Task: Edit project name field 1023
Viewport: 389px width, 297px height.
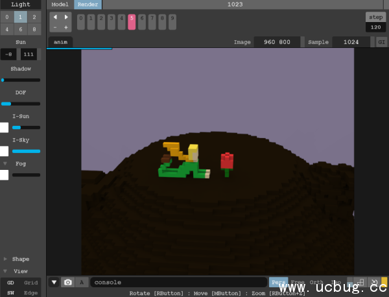Action: [235, 5]
